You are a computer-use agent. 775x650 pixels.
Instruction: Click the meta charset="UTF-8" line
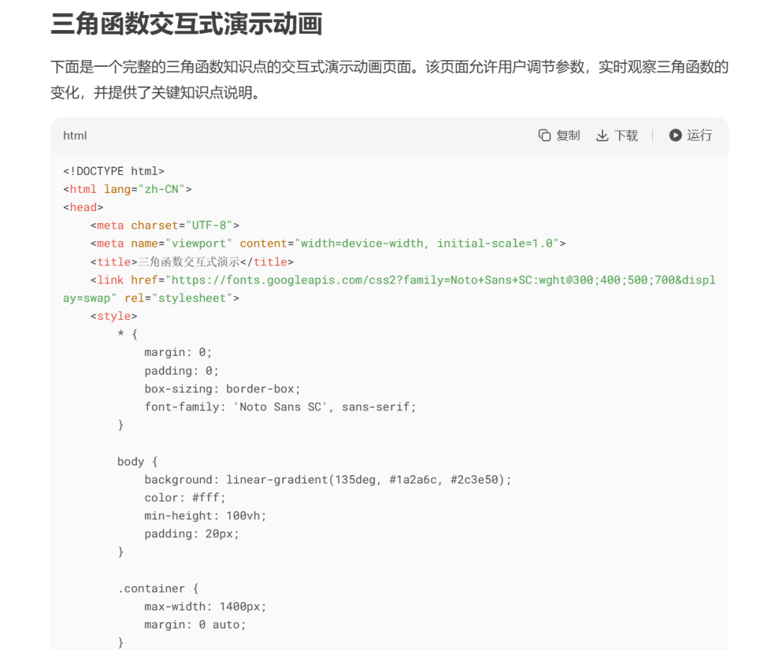point(164,225)
